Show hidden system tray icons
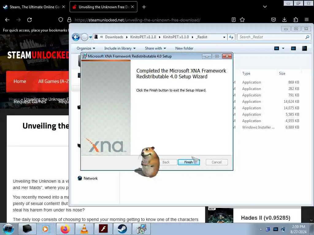Screen dimensions: 314x235 (x=261, y=229)
